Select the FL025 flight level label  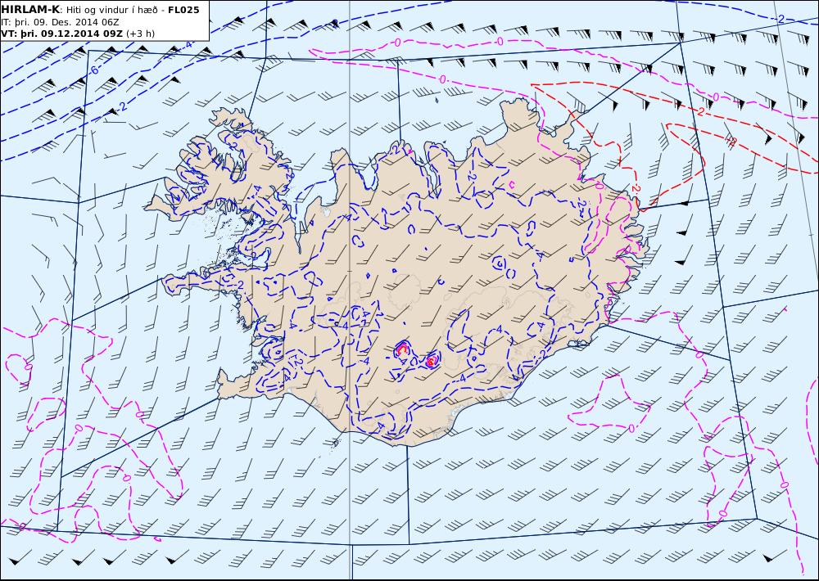click(183, 10)
